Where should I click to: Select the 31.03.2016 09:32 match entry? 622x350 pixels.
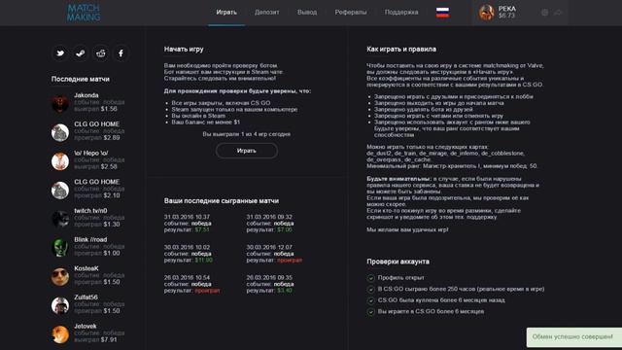point(270,224)
